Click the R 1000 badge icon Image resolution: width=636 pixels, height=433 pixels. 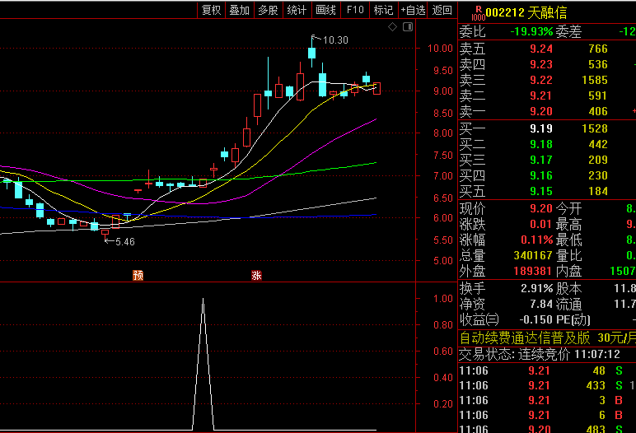click(478, 13)
